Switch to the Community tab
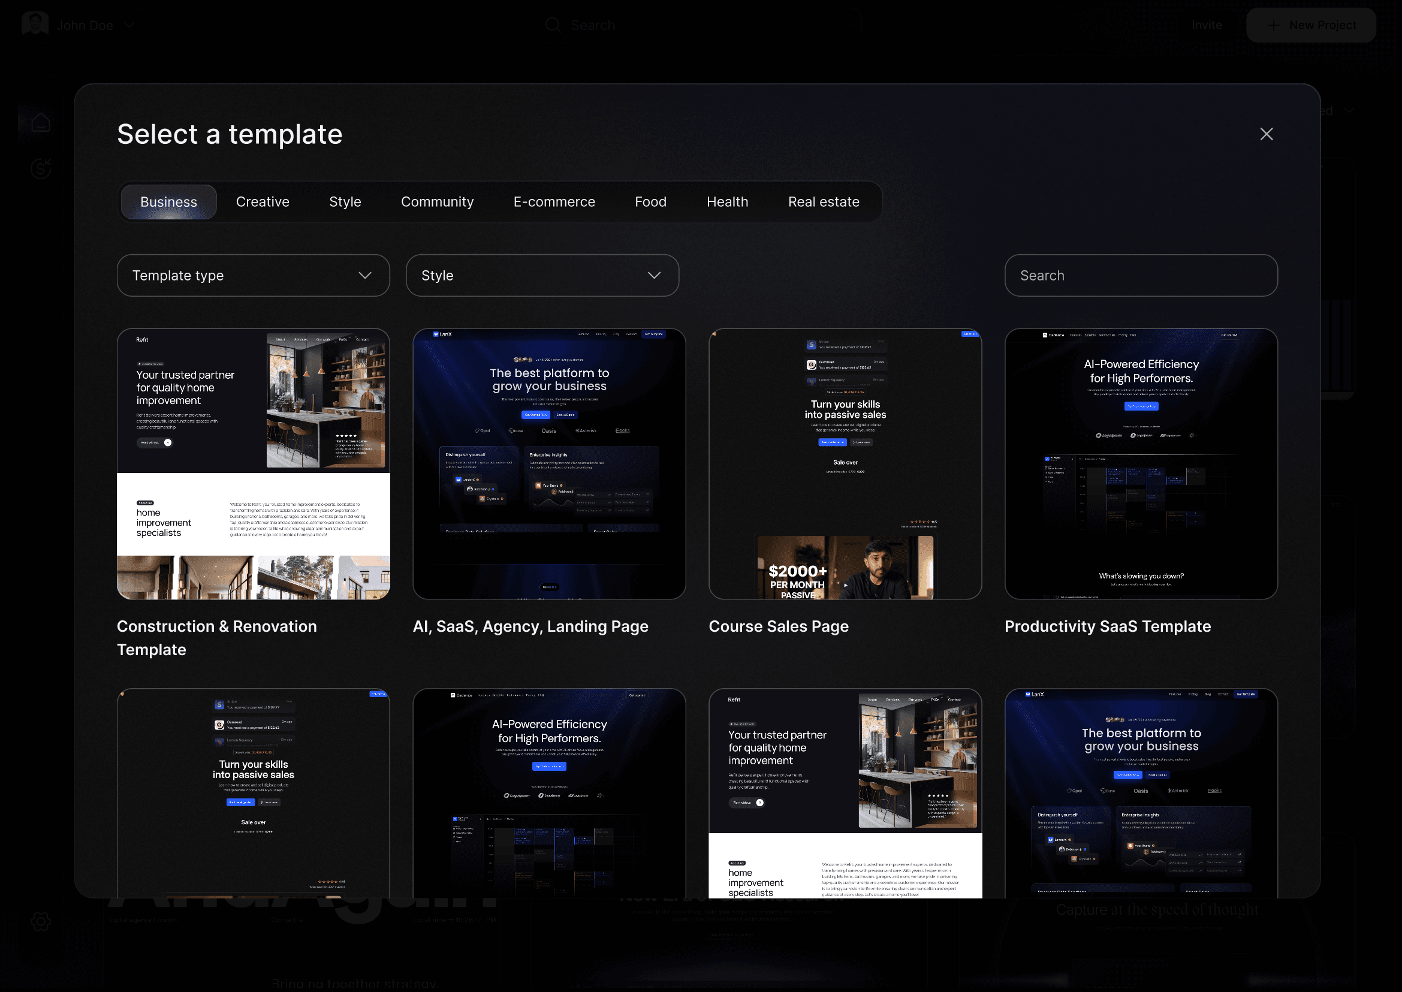Image resolution: width=1402 pixels, height=992 pixels. (x=438, y=201)
